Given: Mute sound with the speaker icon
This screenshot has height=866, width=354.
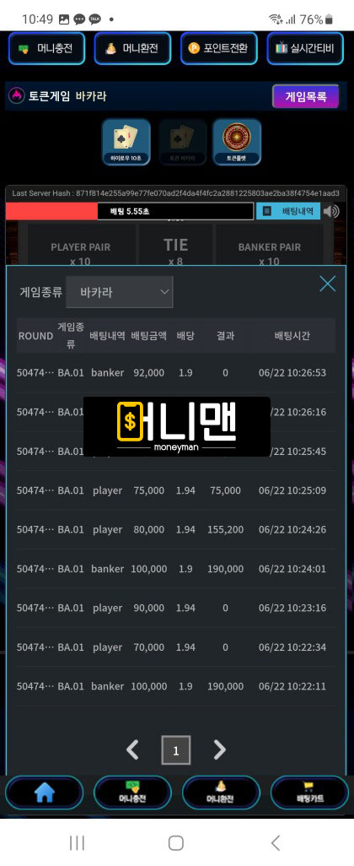Looking at the screenshot, I should (331, 211).
